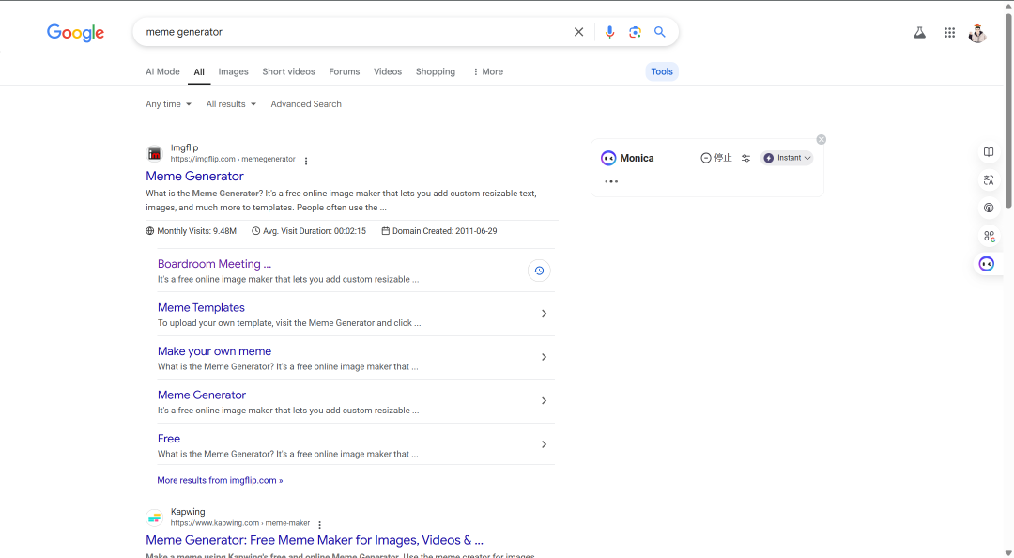Image resolution: width=1014 pixels, height=558 pixels.
Task: Click the podcast-style sidebar icon
Action: (x=989, y=208)
